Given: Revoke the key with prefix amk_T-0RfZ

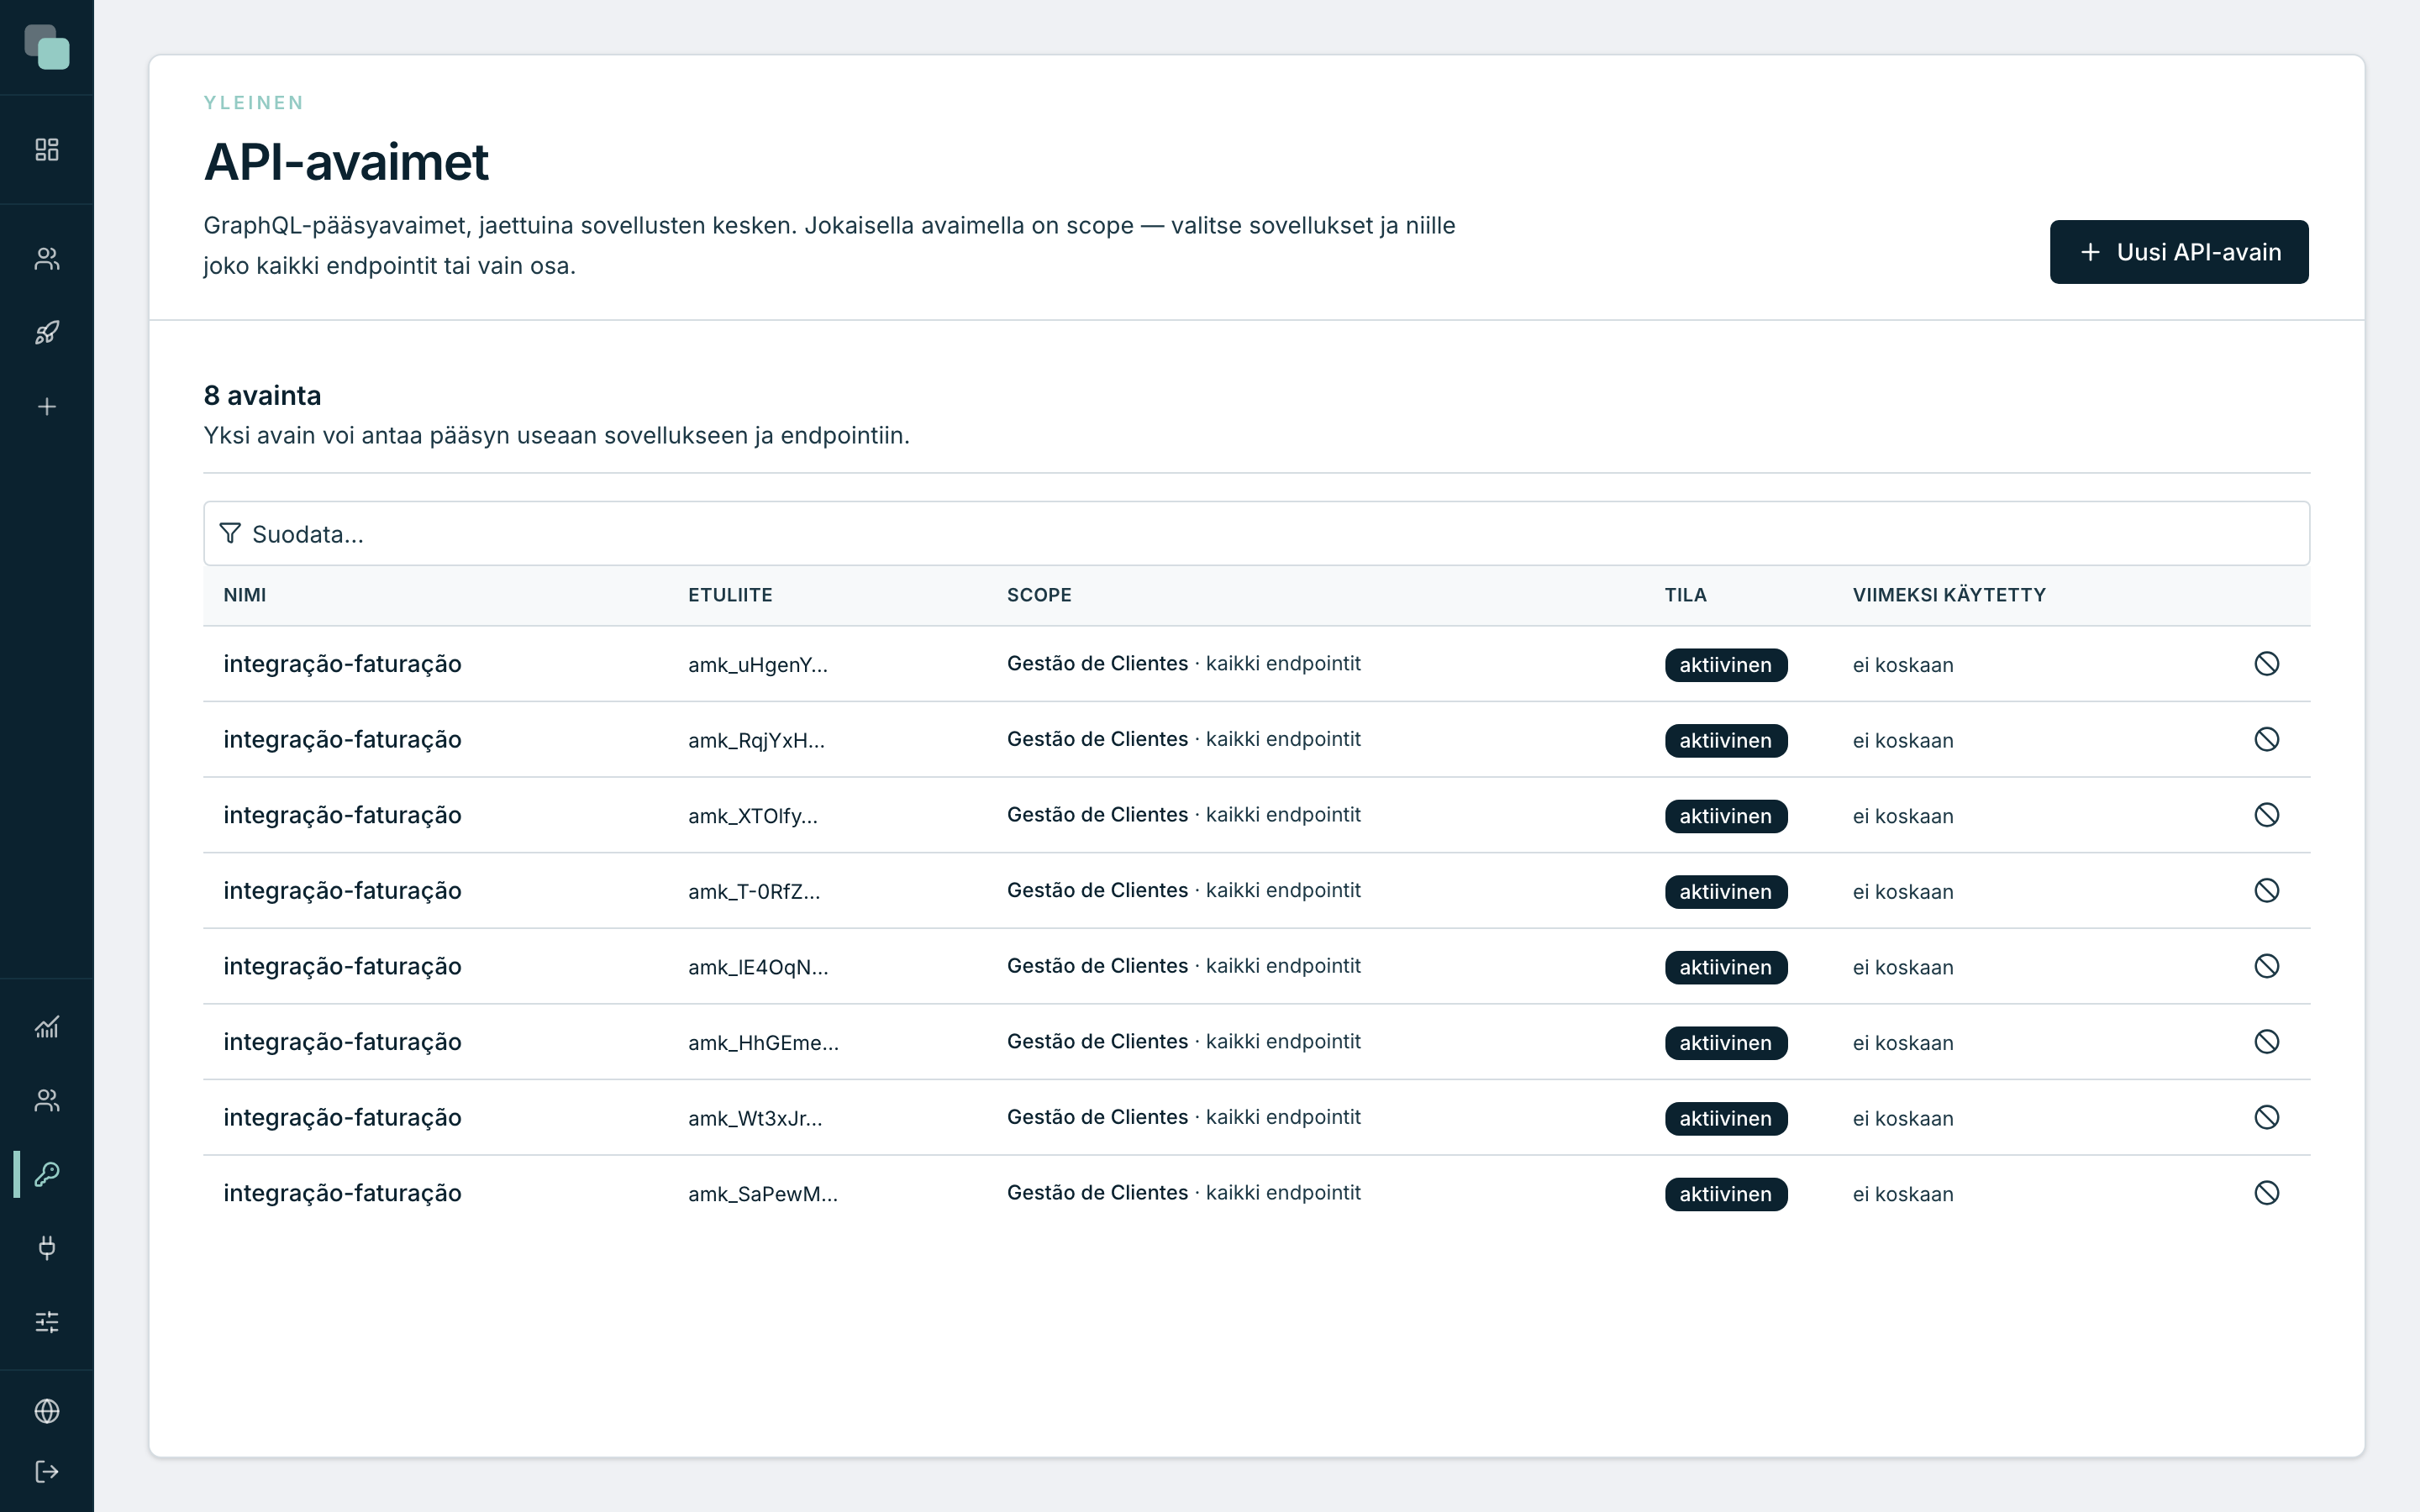Looking at the screenshot, I should click(2266, 891).
